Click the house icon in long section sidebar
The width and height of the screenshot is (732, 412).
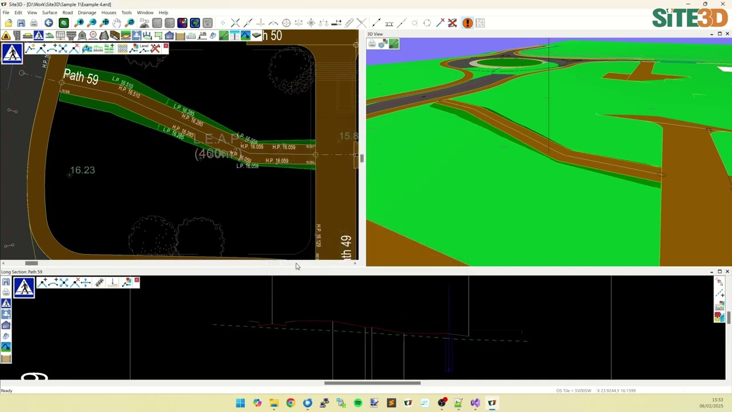tap(6, 325)
